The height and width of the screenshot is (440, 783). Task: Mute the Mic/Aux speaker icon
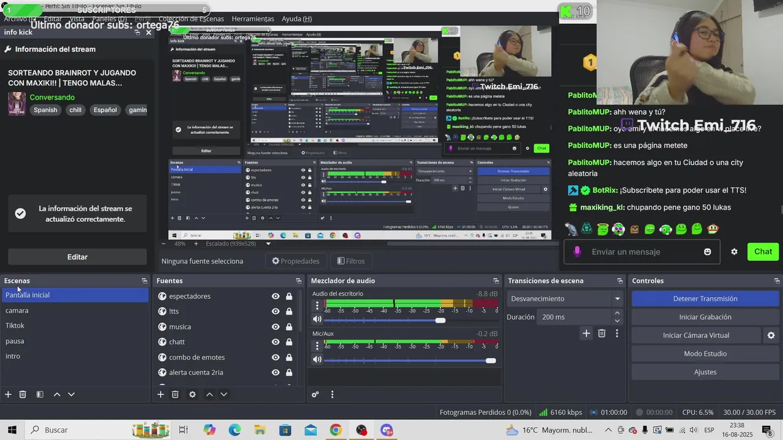pos(317,359)
